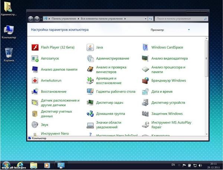Open the Автозапуск icon

pyautogui.click(x=35, y=58)
